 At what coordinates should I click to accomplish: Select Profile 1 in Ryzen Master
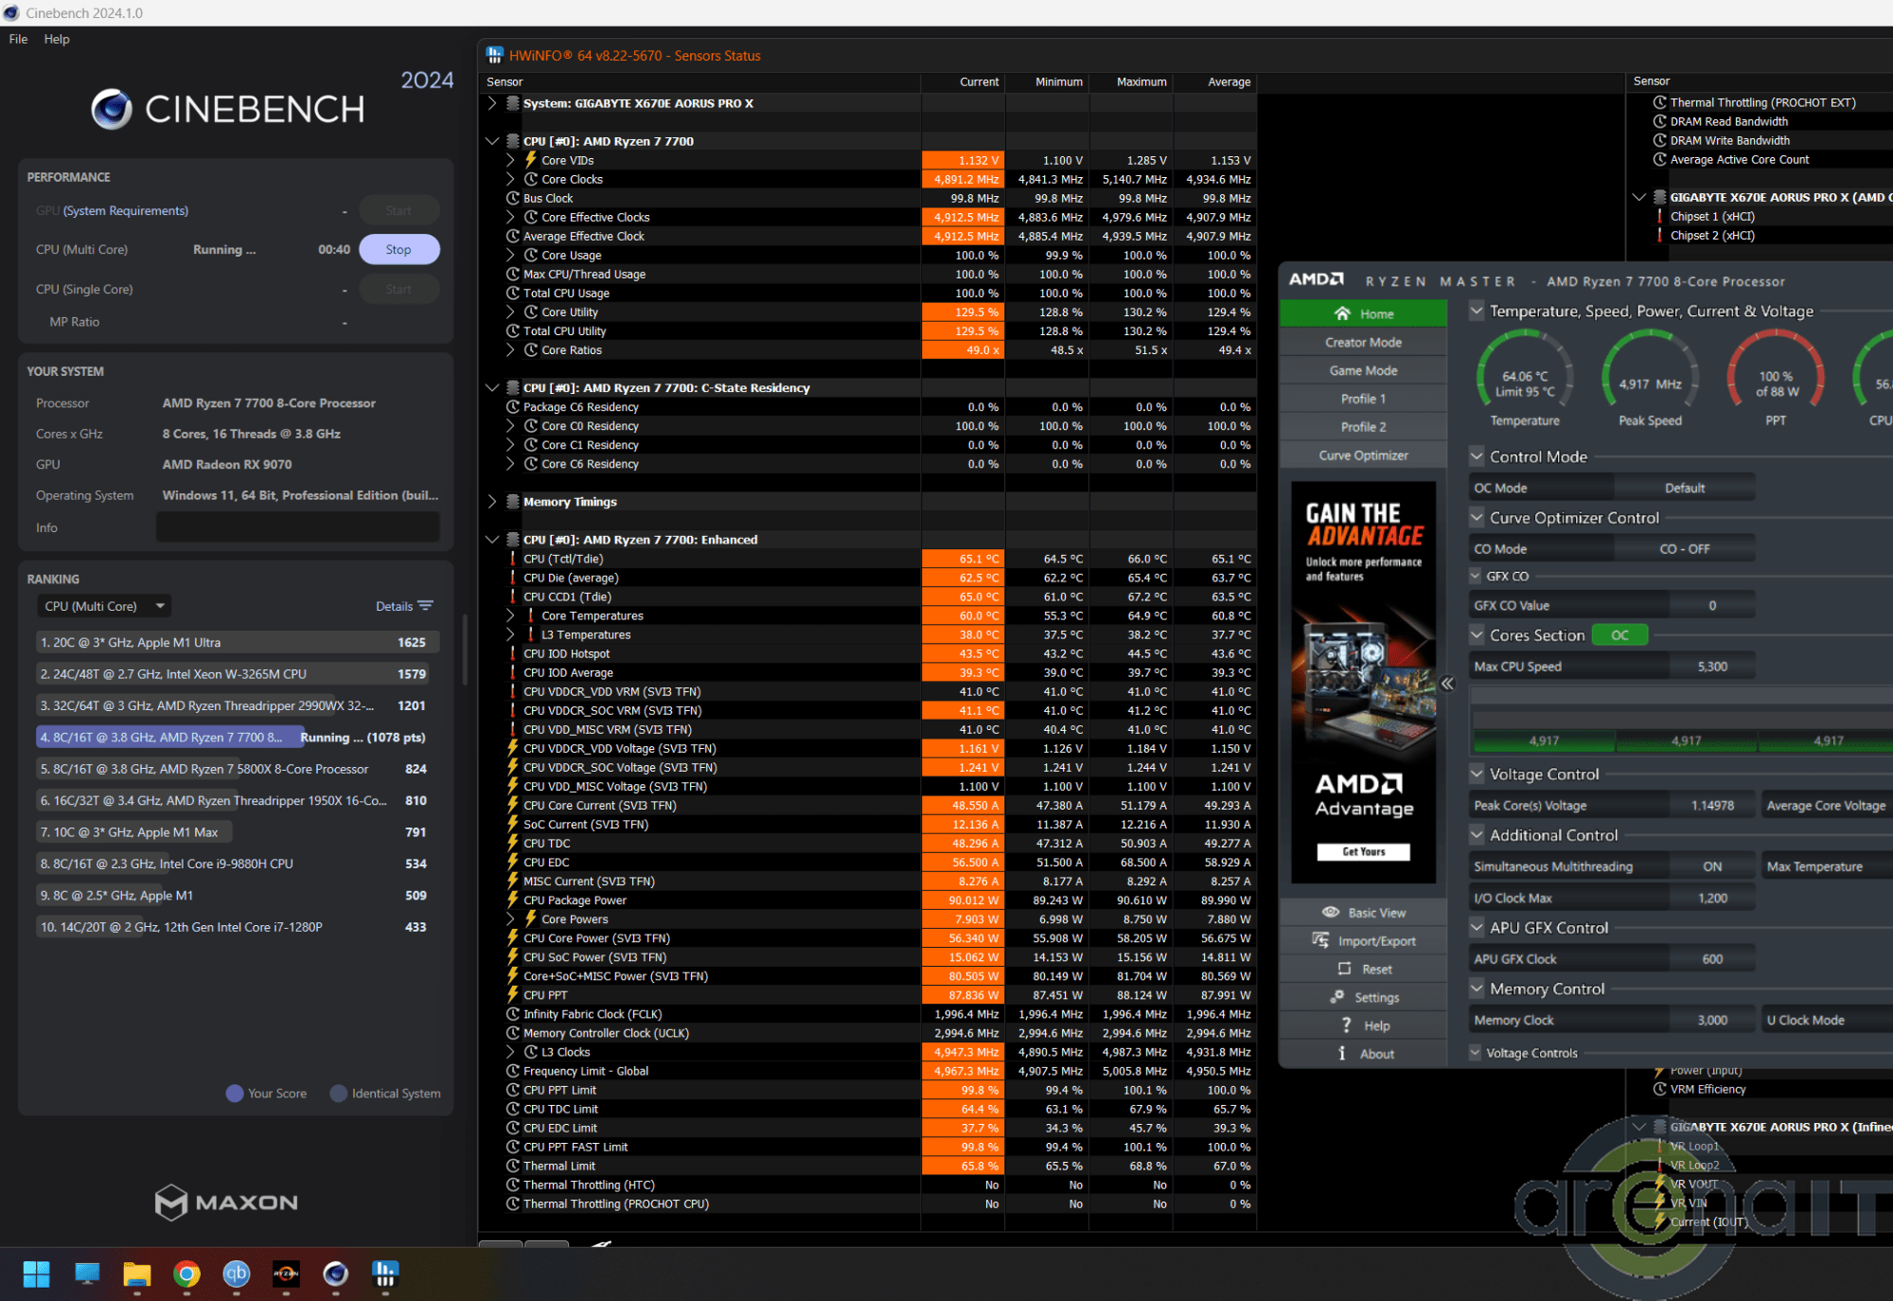(x=1363, y=399)
